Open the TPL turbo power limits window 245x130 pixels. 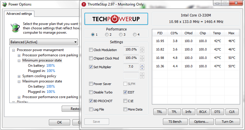click(174, 112)
